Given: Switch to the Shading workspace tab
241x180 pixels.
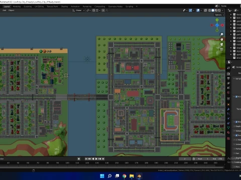Looking at the screenshot, I should click(64, 6).
